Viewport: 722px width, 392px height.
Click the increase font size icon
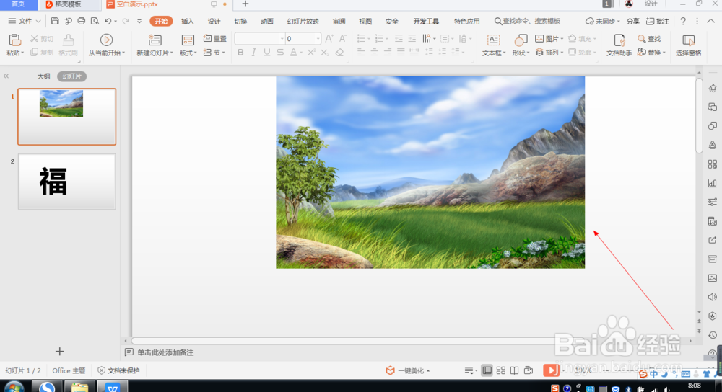[x=329, y=39]
